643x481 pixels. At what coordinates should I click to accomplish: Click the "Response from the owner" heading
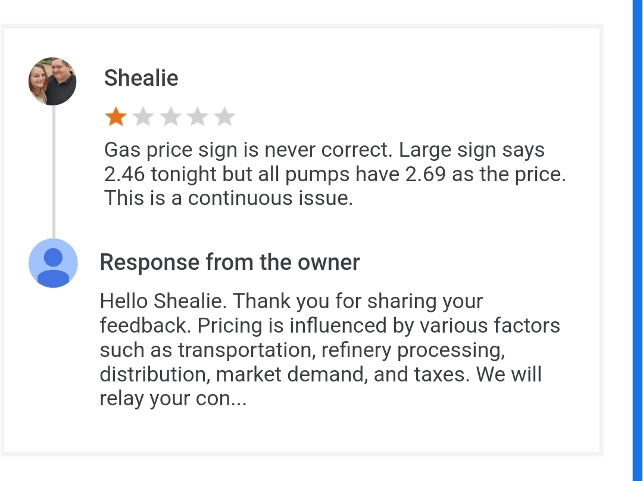point(230,262)
